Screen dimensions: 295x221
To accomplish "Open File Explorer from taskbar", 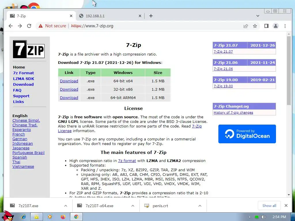I will (37, 217).
